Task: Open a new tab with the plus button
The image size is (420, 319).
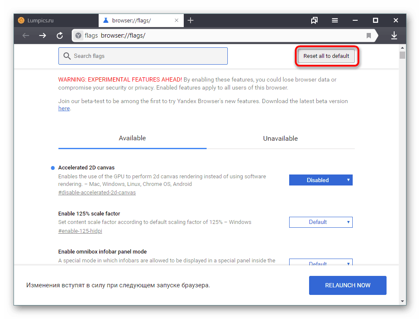Action: point(190,20)
